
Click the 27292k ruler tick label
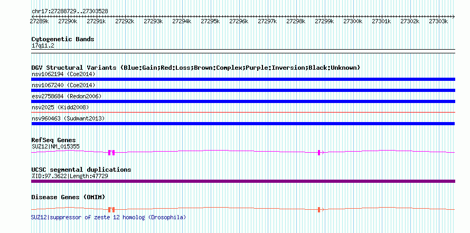coord(125,21)
